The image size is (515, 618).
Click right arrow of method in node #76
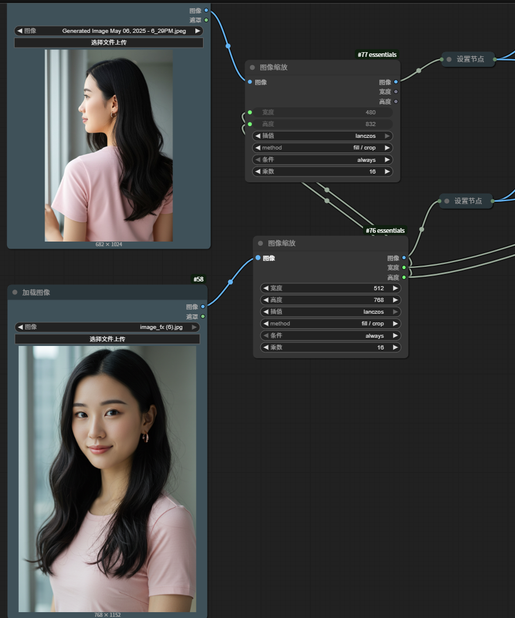(395, 324)
